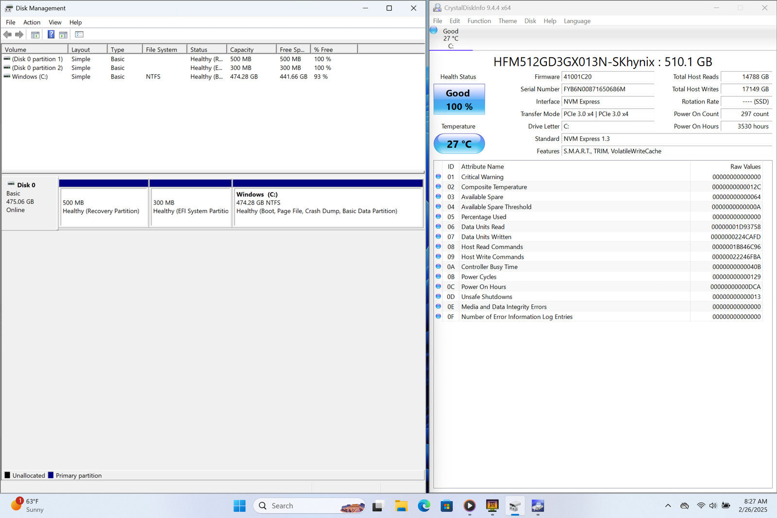Click the Firmware field showing 41001C20
This screenshot has width=777, height=518.
[608, 77]
